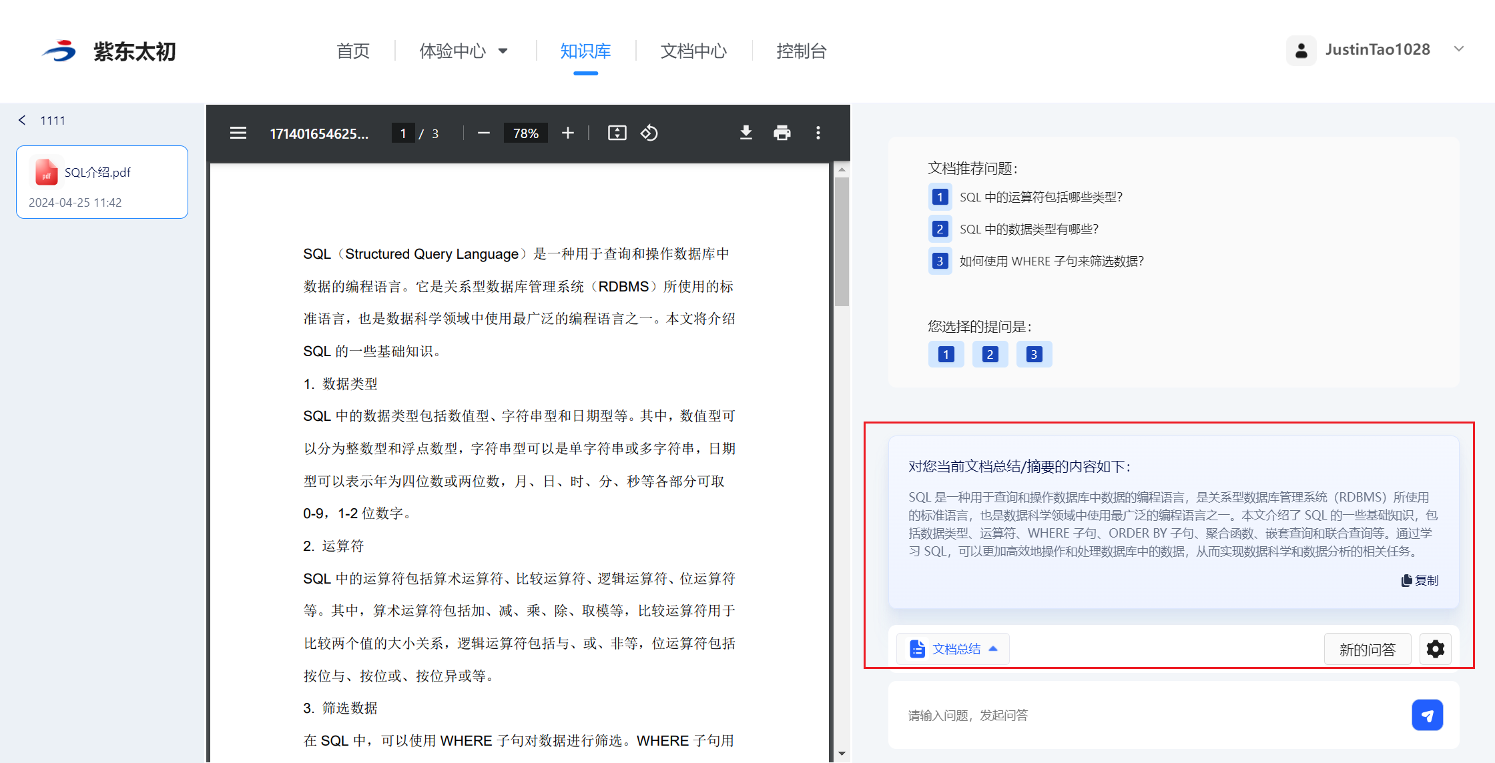Screen dimensions: 1495x763
Task: Open the PDF viewer more options menu
Action: point(818,133)
